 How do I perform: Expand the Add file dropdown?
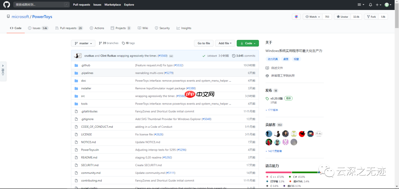click(225, 43)
